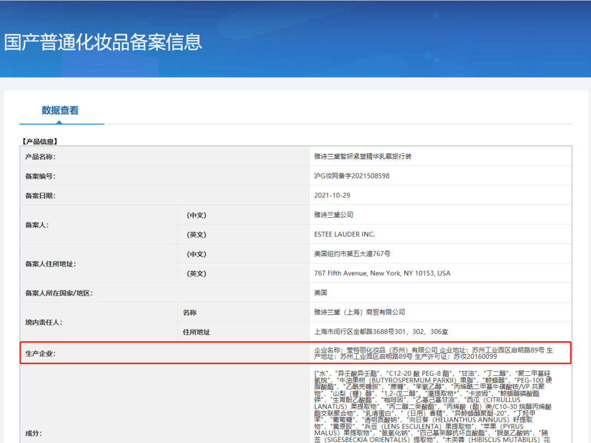Select 雅诗兰黛（上海）商贸有限公司 responsible party name
The image size is (591, 443).
360,312
